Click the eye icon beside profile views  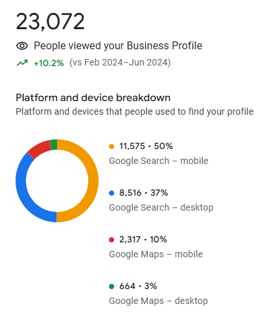[22, 46]
